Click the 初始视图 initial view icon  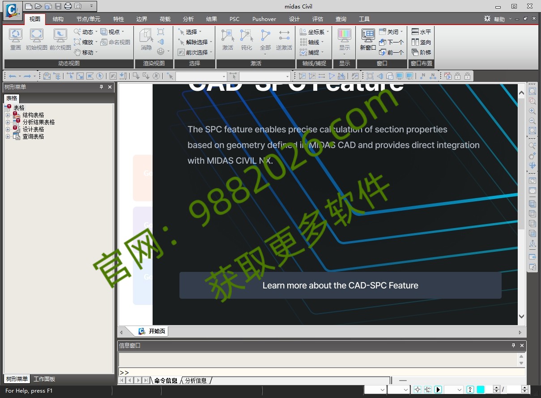click(37, 35)
